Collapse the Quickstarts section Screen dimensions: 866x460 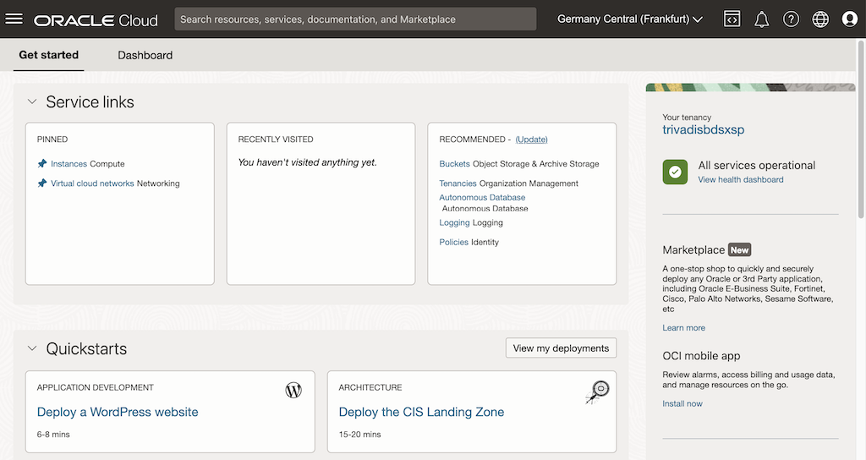click(32, 348)
